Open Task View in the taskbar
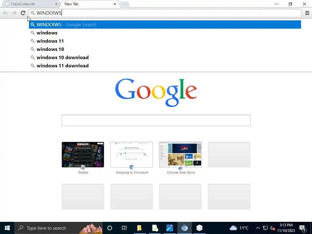This screenshot has width=312, height=234. (124, 228)
